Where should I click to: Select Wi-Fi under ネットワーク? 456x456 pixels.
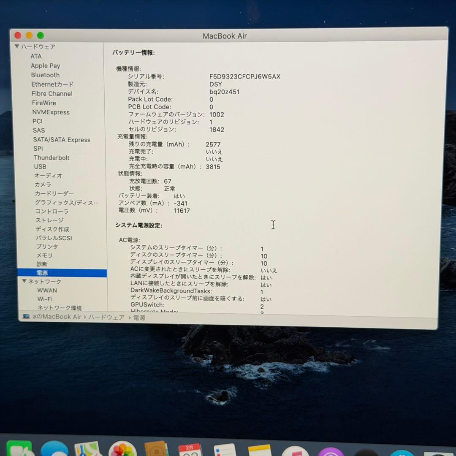pos(45,299)
